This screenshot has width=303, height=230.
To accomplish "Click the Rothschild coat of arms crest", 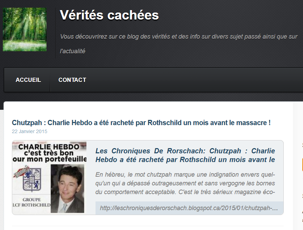I will tap(32, 179).
